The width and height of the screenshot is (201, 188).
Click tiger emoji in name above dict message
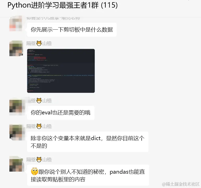click(39, 126)
